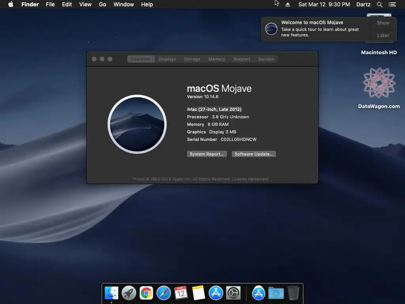Open the Window menu
Screen dimensions: 405x304
124,4
